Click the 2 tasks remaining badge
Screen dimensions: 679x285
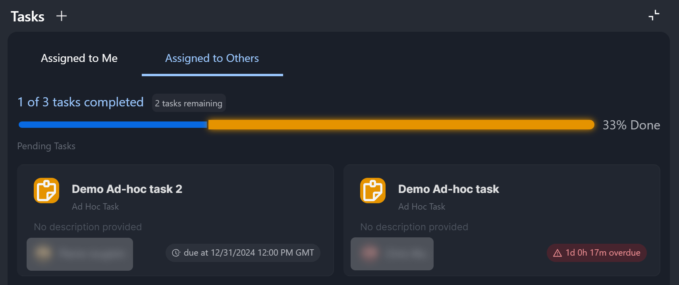189,103
